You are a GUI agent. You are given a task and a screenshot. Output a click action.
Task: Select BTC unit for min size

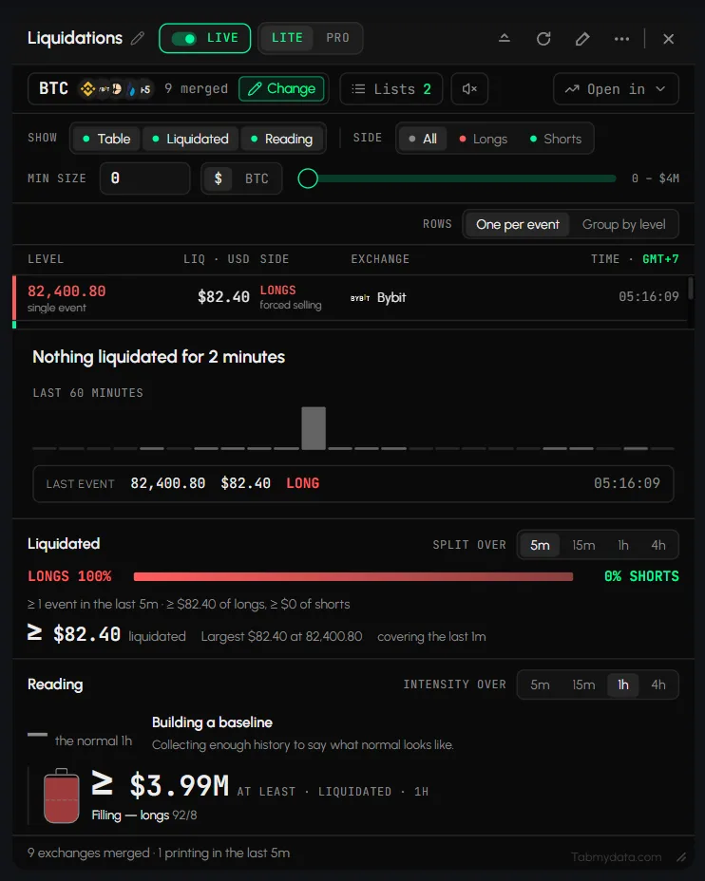click(257, 178)
